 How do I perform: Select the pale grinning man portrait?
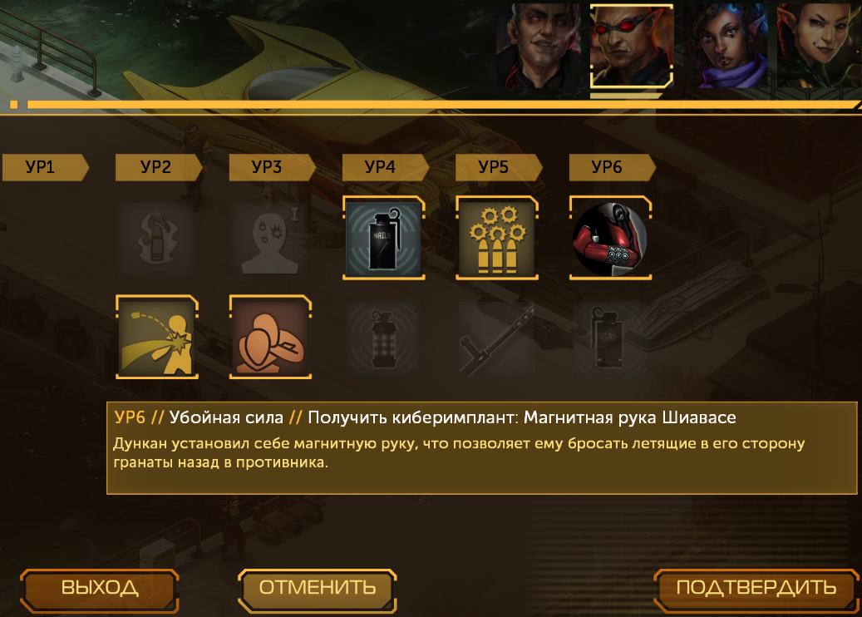(x=538, y=46)
